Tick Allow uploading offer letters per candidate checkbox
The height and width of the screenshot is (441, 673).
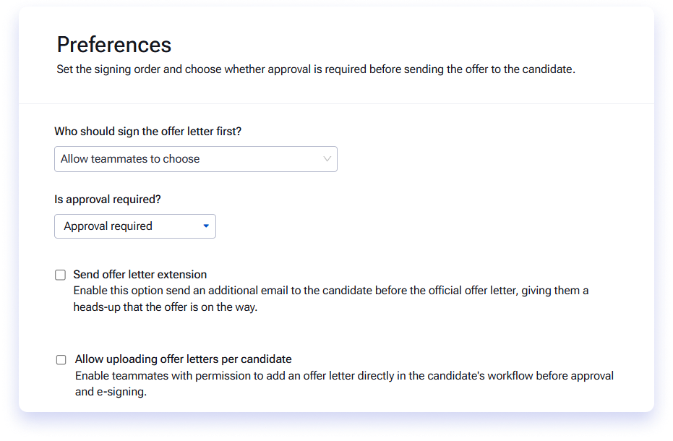(61, 359)
